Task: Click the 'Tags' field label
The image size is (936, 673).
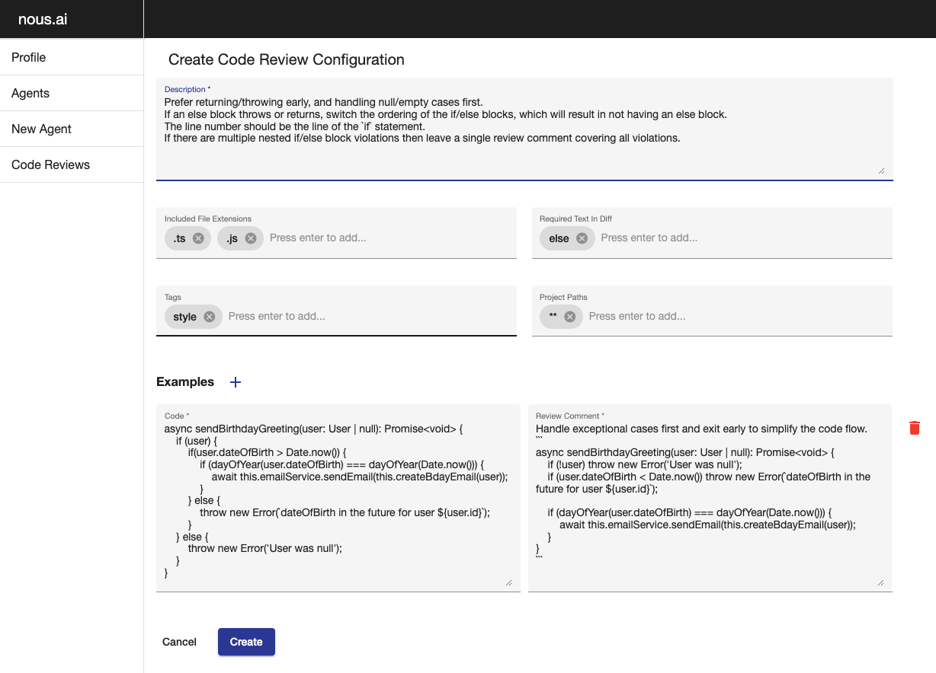Action: tap(173, 298)
